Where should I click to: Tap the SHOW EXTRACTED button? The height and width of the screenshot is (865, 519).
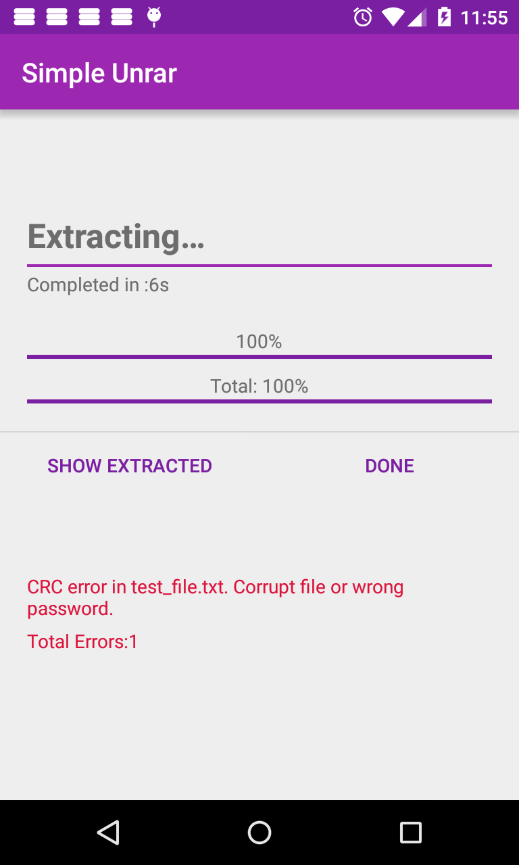(130, 466)
